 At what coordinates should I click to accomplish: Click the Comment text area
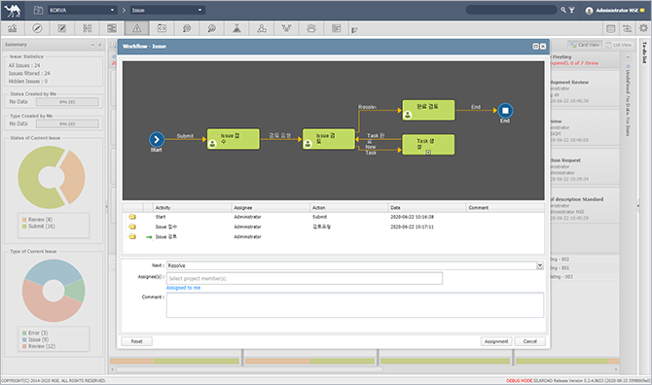point(354,305)
